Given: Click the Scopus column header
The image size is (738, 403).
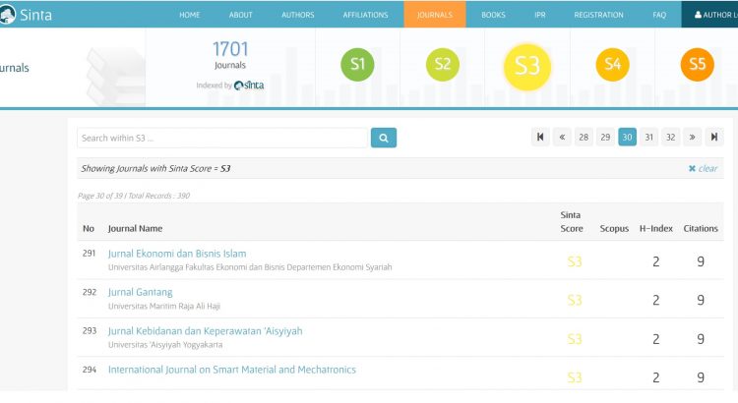Looking at the screenshot, I should pos(614,229).
